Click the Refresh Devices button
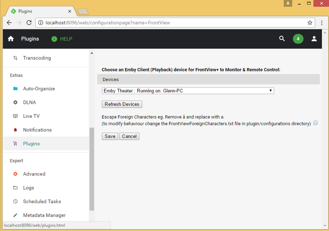The image size is (329, 231). tap(122, 104)
